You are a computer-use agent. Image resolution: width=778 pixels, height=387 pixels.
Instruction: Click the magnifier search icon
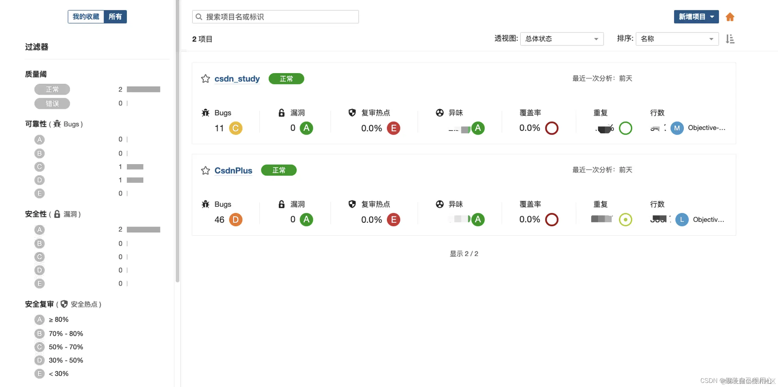pos(199,17)
